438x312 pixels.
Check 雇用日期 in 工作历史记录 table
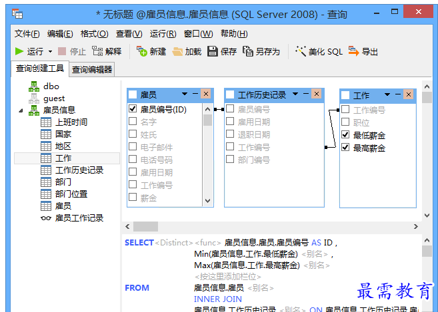tap(230, 121)
